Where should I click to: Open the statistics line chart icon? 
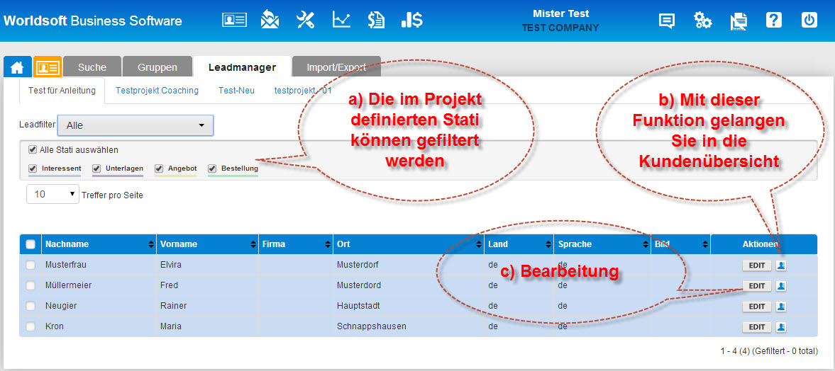click(x=341, y=20)
